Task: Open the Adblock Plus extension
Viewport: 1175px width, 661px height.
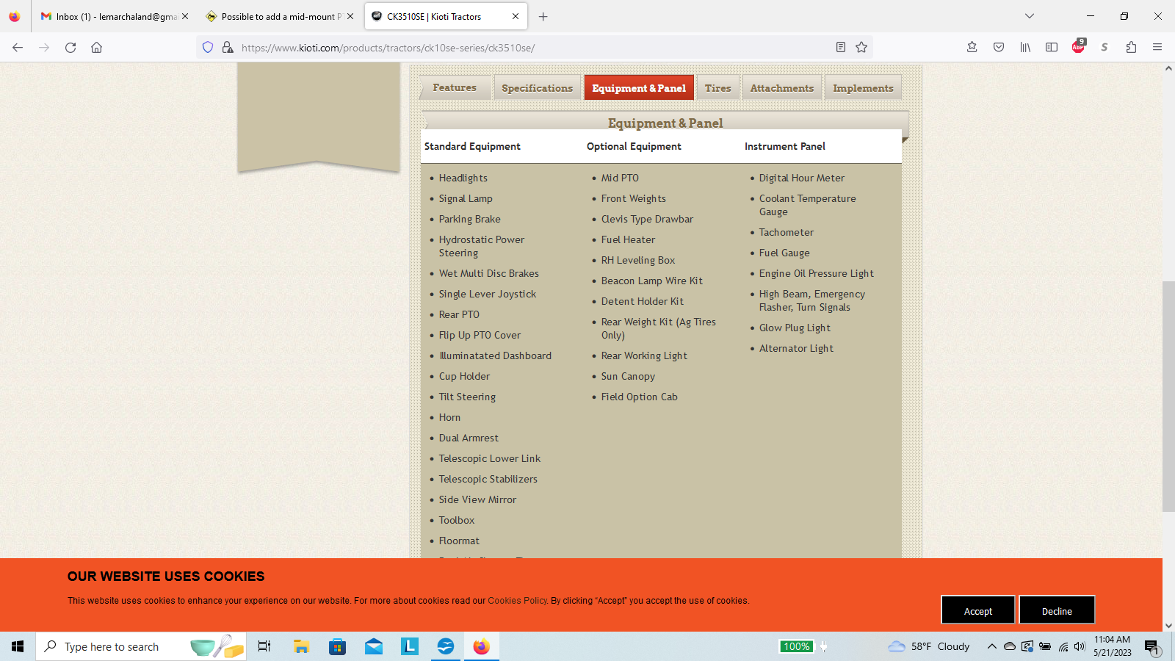Action: 1078,46
